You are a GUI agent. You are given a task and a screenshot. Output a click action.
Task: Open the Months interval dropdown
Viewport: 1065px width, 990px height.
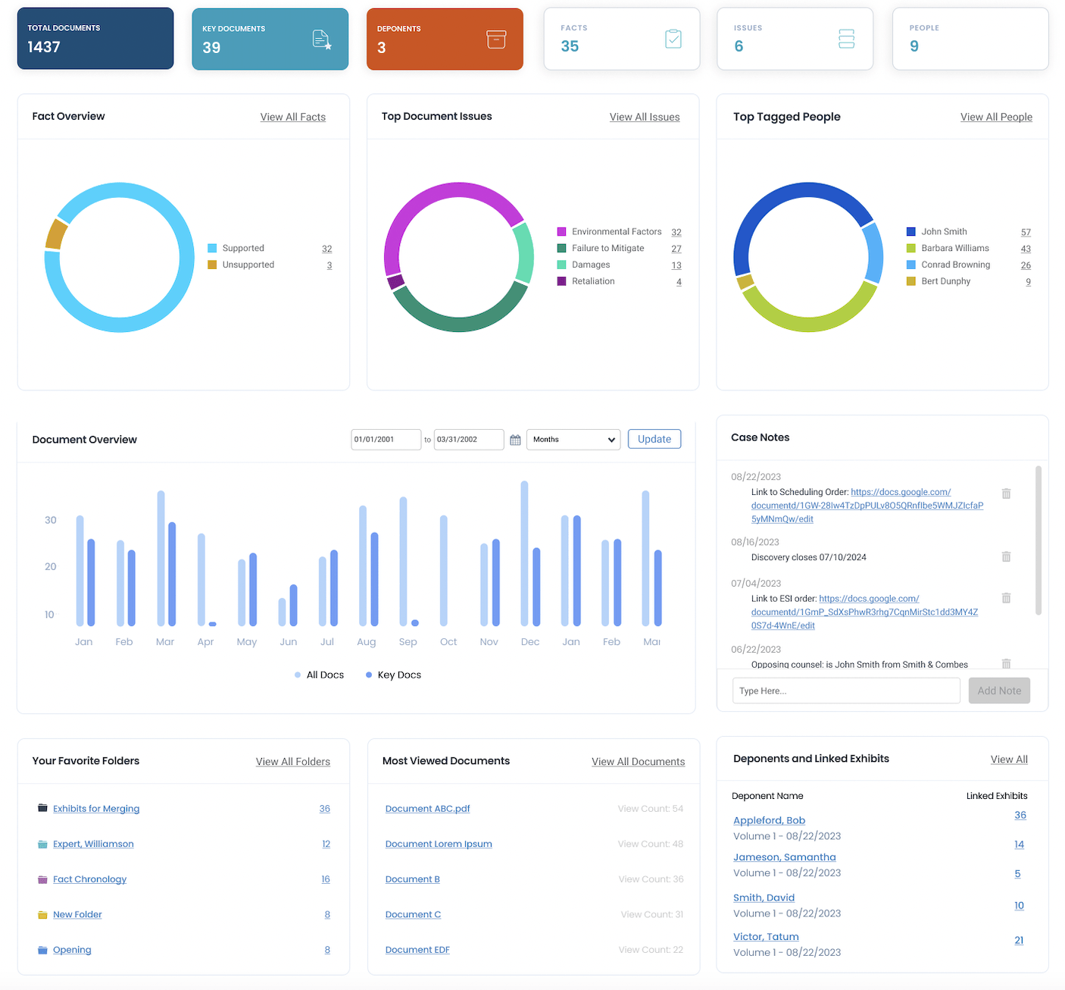pyautogui.click(x=573, y=440)
